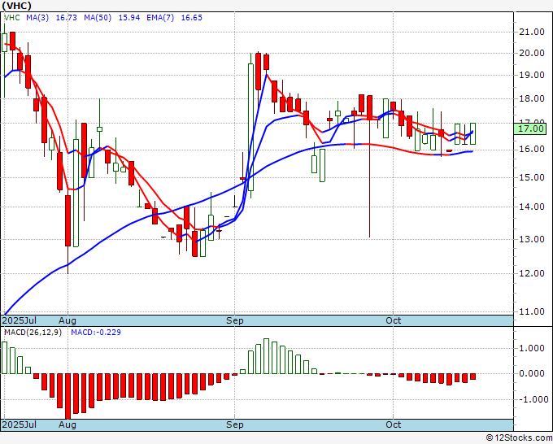Click the last green candlestick near 17.00

click(473, 133)
